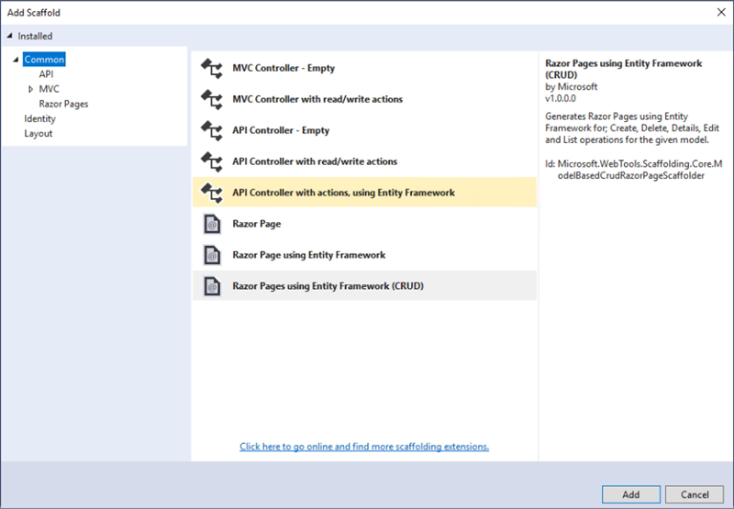
Task: Open link to find more scaffolding extensions
Action: pyautogui.click(x=363, y=447)
